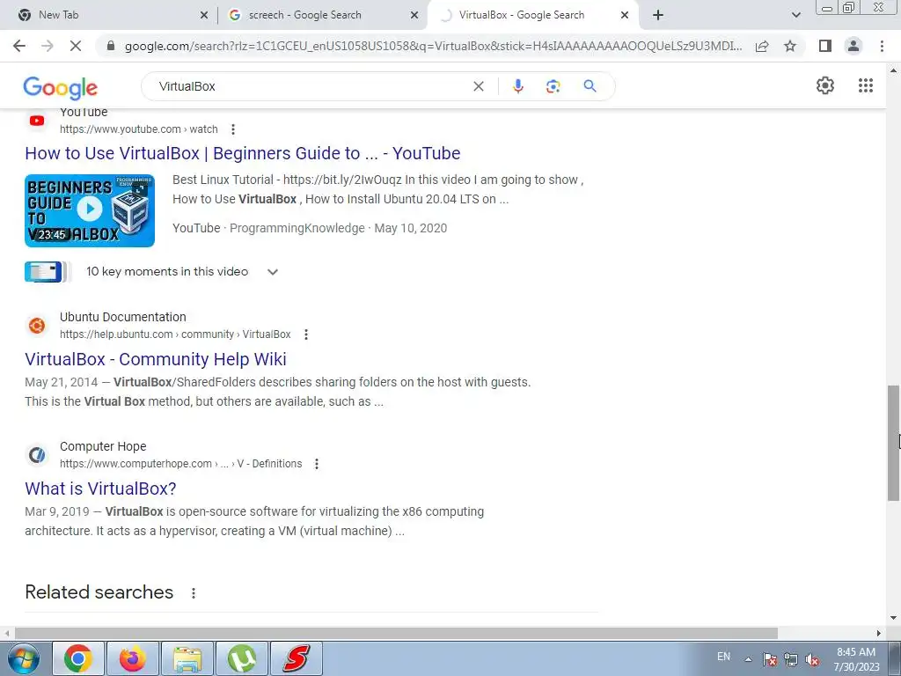Open the Chrome profile avatar
Viewport: 901px width, 676px height.
pyautogui.click(x=853, y=46)
